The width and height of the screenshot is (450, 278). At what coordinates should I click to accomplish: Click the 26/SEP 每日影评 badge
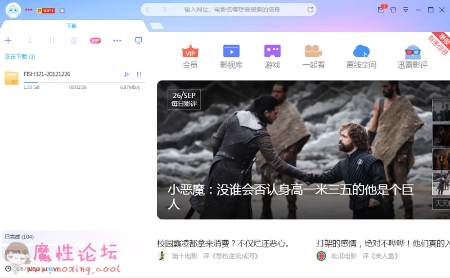click(184, 100)
